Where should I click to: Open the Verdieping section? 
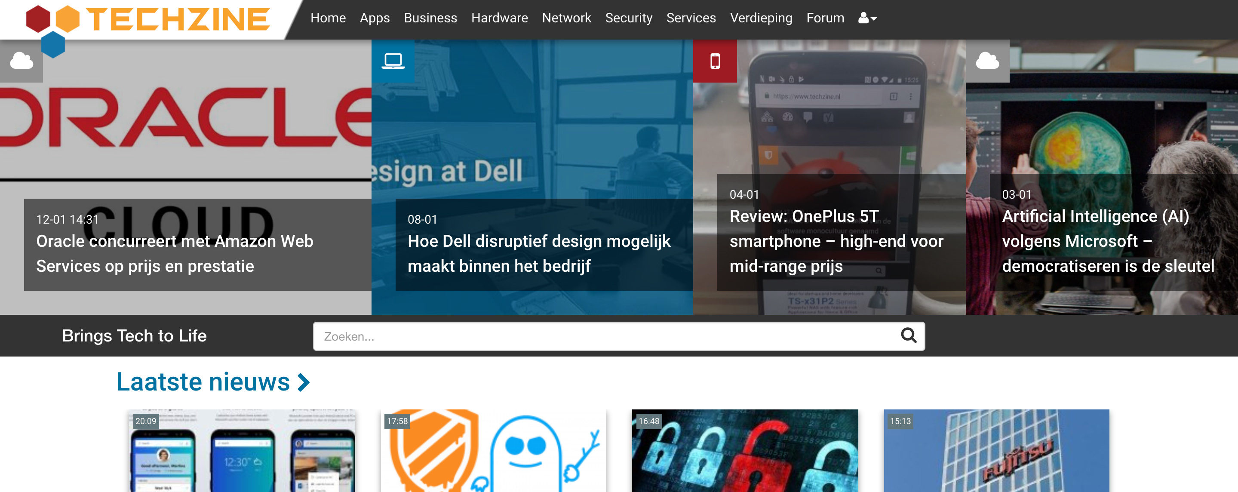point(761,18)
